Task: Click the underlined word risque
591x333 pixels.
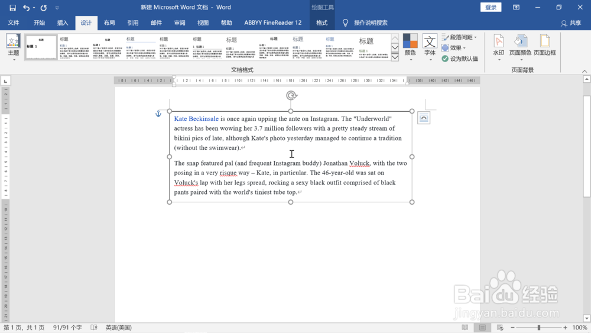Action: point(228,173)
